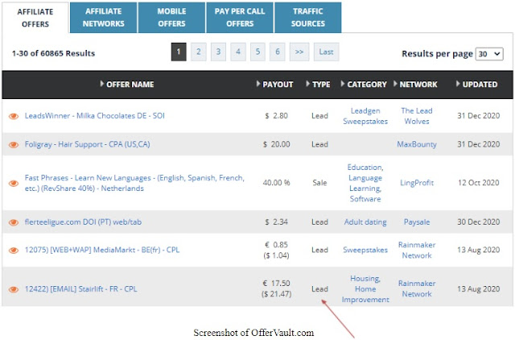515x340 pixels.
Task: Click the eye icon beside flerteeligue.com offer
Action: [14, 222]
